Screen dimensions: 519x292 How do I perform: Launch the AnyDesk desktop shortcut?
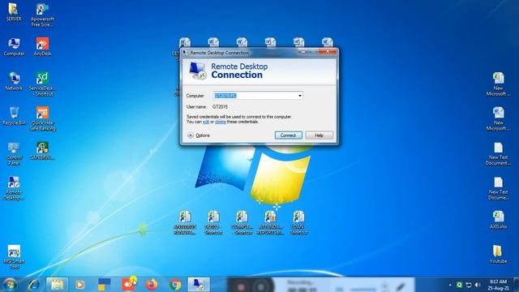pyautogui.click(x=42, y=47)
